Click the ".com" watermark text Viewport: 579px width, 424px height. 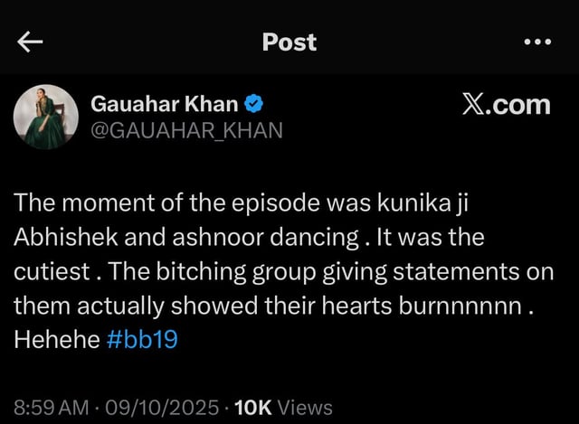pyautogui.click(x=521, y=104)
